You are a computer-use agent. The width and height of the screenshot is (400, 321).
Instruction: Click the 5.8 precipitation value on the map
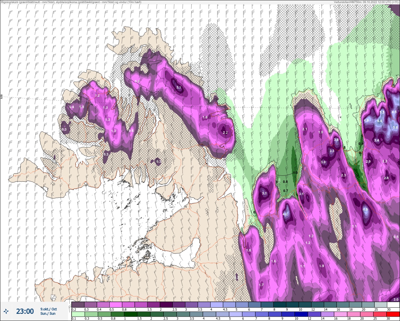(x=395, y=127)
